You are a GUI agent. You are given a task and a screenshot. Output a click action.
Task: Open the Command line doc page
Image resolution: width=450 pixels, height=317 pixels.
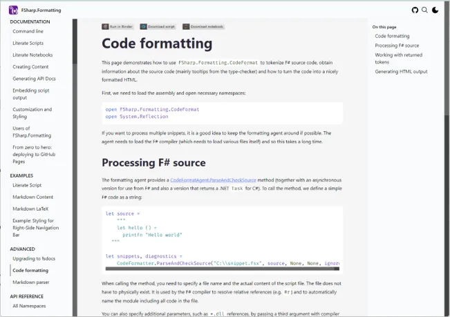[28, 31]
